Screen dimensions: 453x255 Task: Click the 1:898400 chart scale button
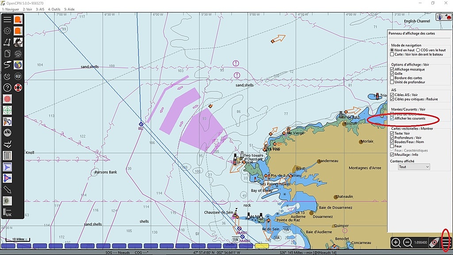[x=421, y=243]
